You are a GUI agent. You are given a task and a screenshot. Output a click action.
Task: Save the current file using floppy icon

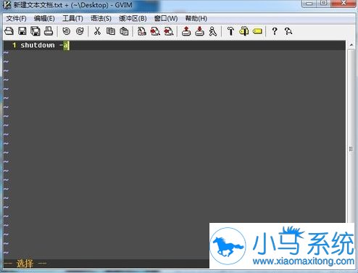pyautogui.click(x=22, y=31)
